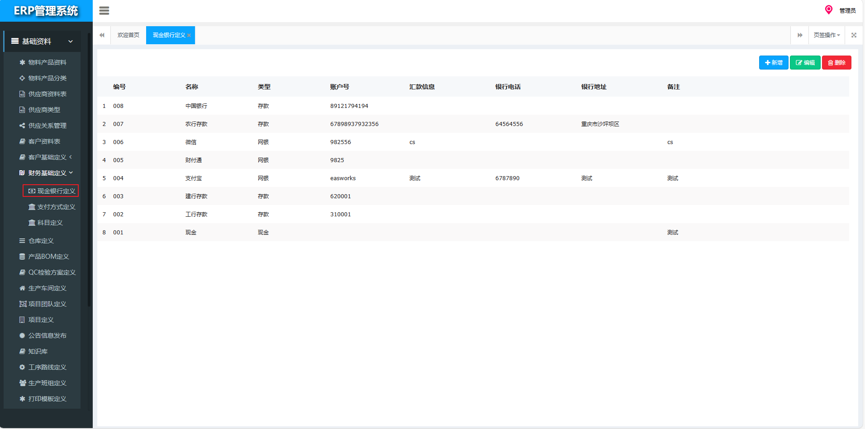Open the 页签操作 dropdown

pos(827,35)
